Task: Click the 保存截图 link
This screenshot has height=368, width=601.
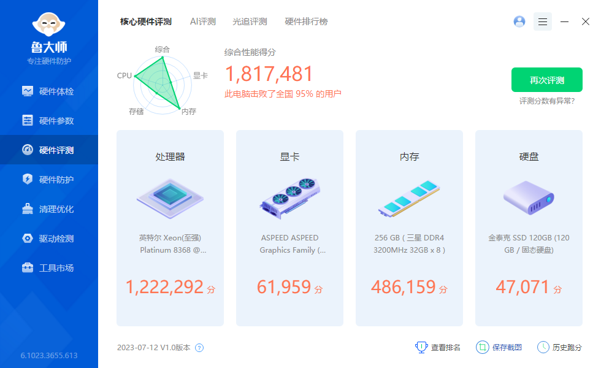Action: 499,347
